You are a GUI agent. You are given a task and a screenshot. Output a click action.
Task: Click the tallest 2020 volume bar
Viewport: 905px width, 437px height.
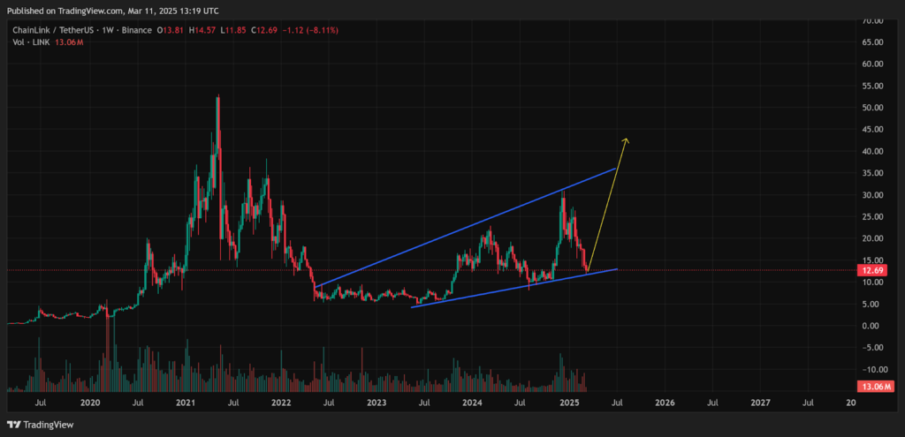[107, 351]
